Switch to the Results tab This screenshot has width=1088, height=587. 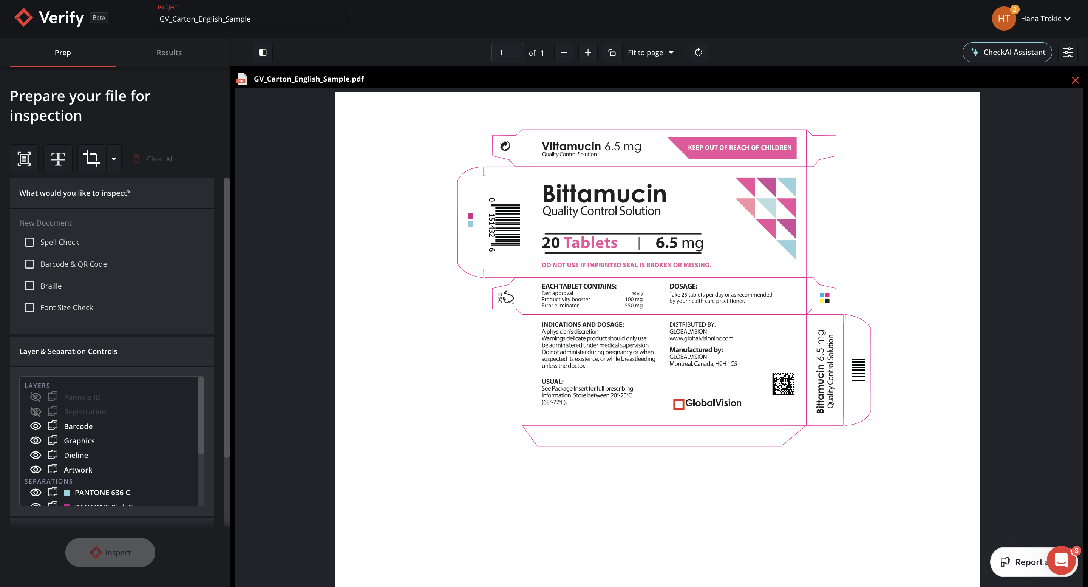pos(169,52)
